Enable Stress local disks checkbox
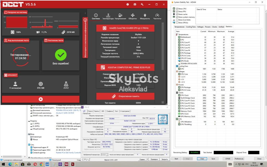Screen dimensions: 267x167 click(177, 20)
